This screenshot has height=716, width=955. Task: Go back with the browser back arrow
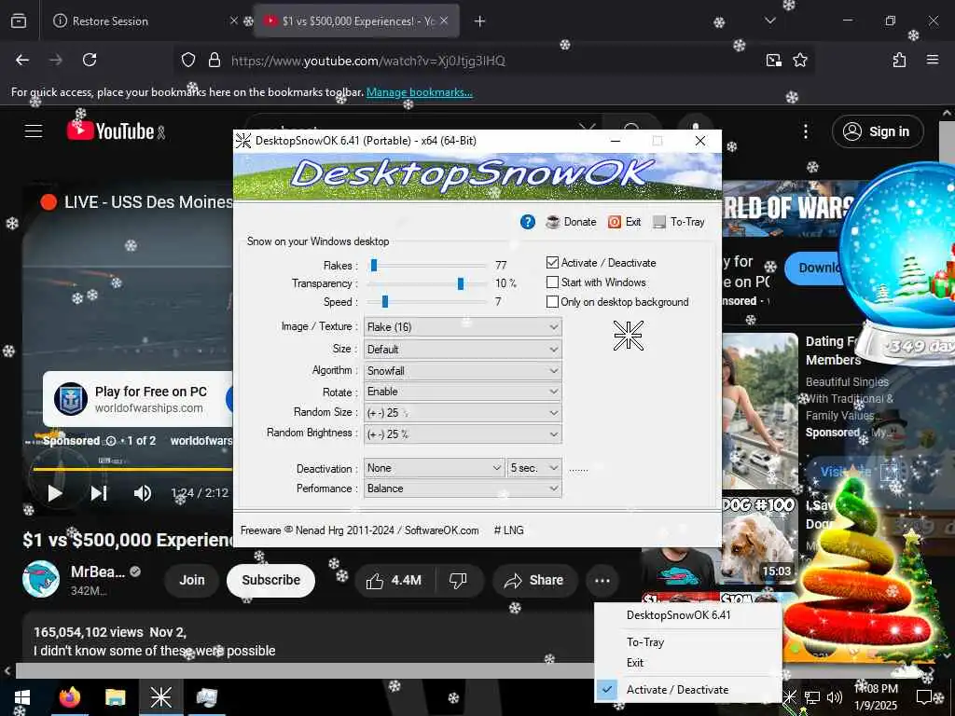pos(22,60)
